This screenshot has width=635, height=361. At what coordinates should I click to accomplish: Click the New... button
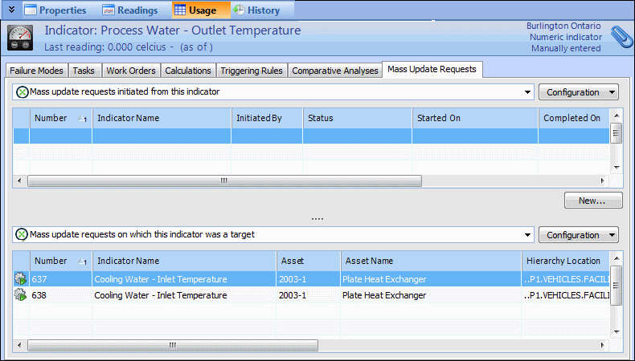coord(594,201)
